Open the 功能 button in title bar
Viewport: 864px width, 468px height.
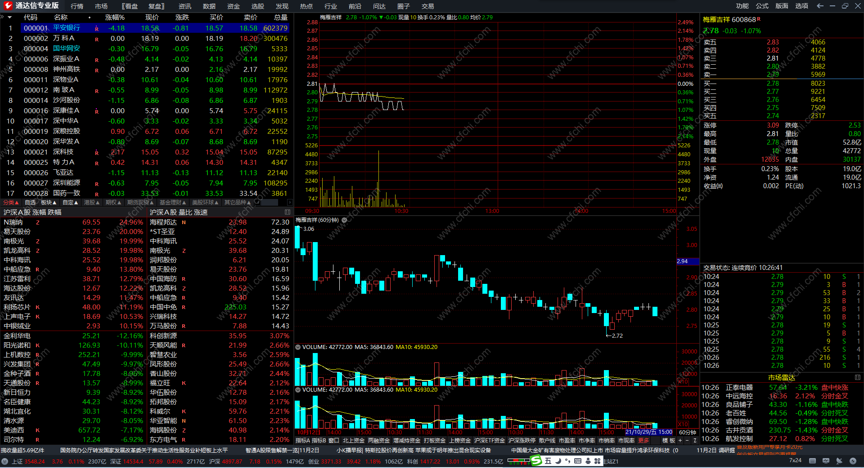pos(742,6)
